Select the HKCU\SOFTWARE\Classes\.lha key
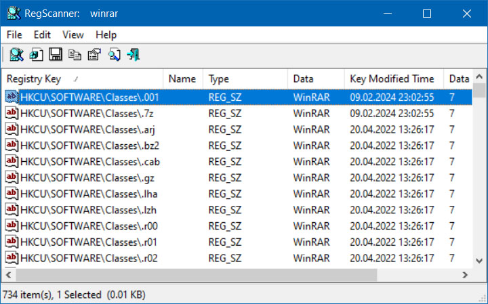488x304 pixels. pyautogui.click(x=89, y=194)
